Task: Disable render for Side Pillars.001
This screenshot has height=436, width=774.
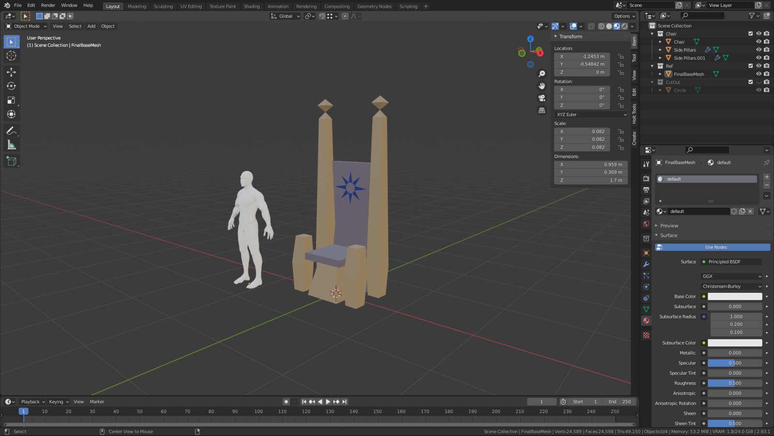Action: tap(766, 58)
